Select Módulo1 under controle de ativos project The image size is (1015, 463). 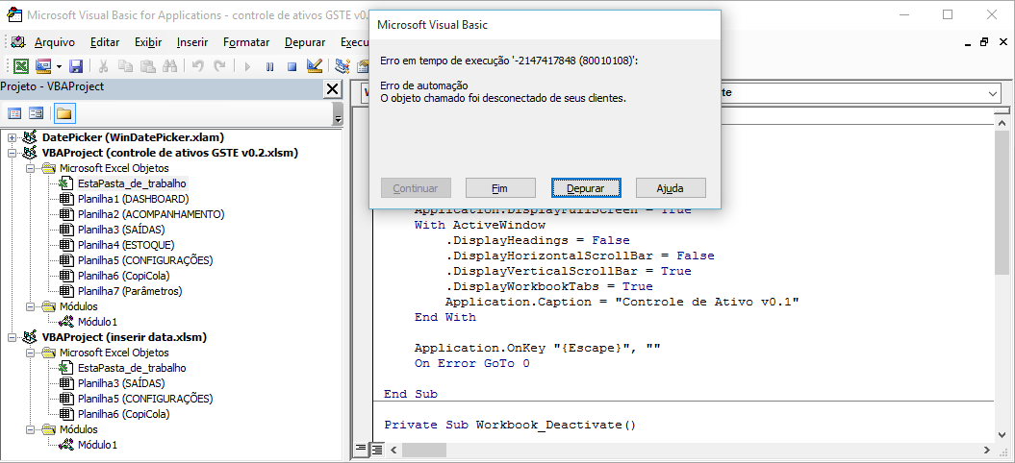tap(98, 322)
